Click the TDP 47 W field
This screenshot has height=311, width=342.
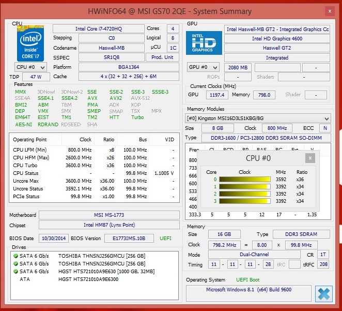(36, 77)
